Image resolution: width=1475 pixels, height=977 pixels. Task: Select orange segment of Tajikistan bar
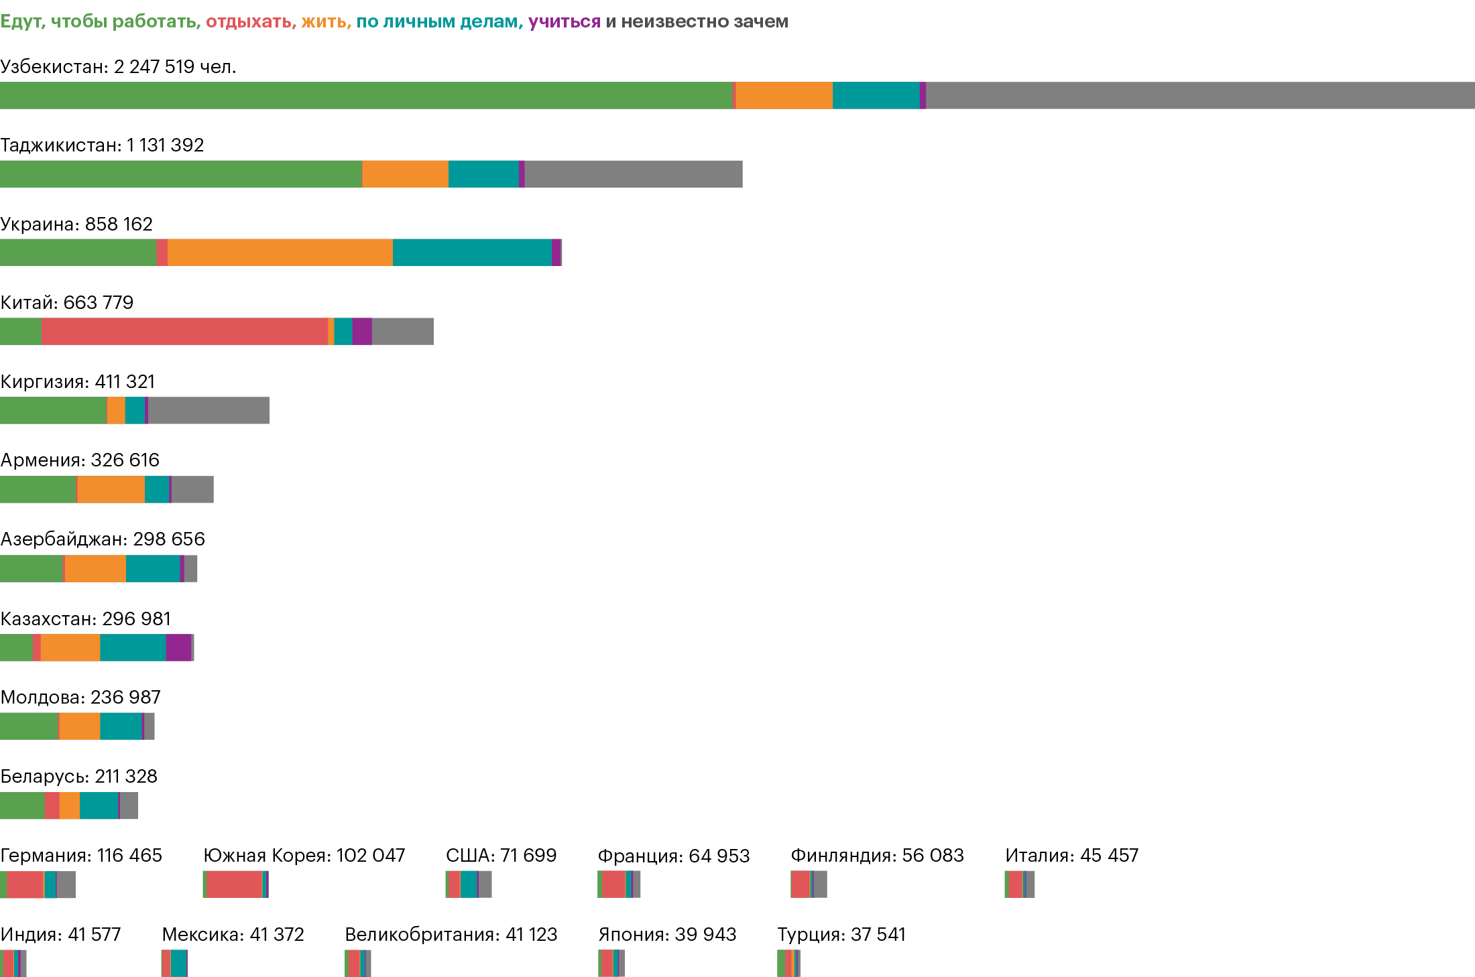(x=406, y=174)
